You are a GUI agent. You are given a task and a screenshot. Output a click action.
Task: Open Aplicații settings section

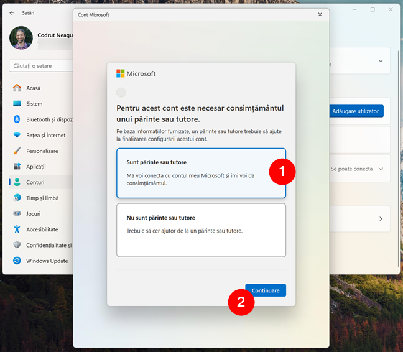[x=41, y=167]
